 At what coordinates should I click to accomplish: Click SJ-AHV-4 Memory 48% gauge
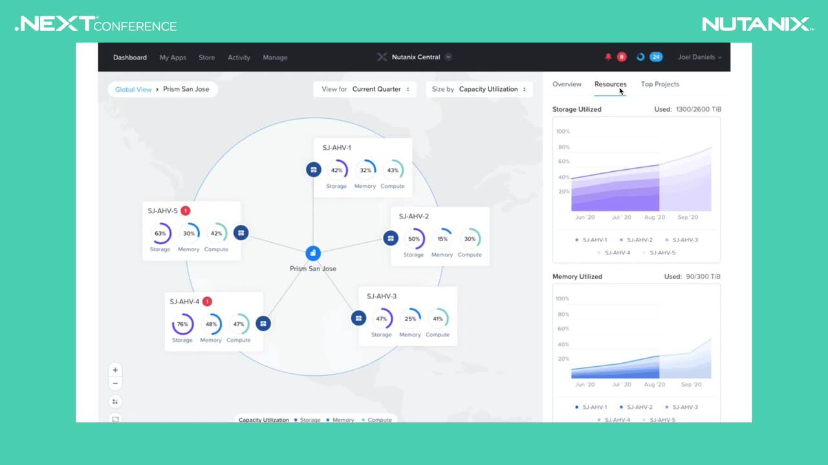click(x=211, y=324)
